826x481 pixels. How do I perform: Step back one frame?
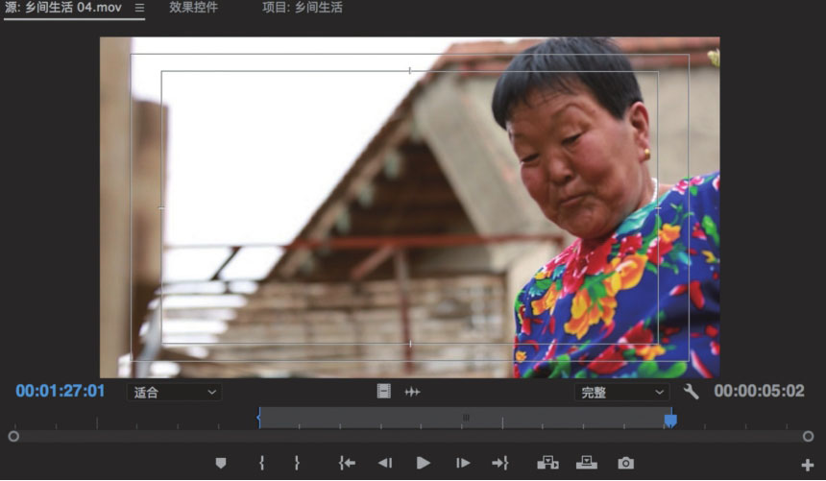pos(385,463)
